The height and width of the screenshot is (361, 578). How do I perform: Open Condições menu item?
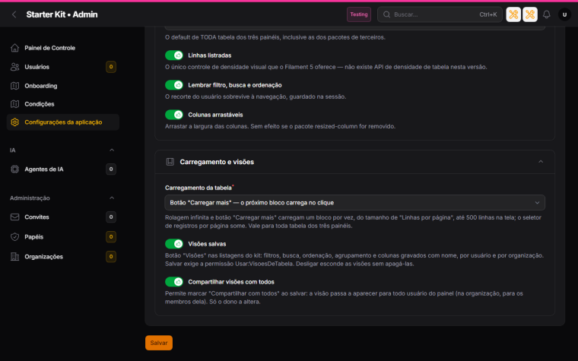coord(62,104)
